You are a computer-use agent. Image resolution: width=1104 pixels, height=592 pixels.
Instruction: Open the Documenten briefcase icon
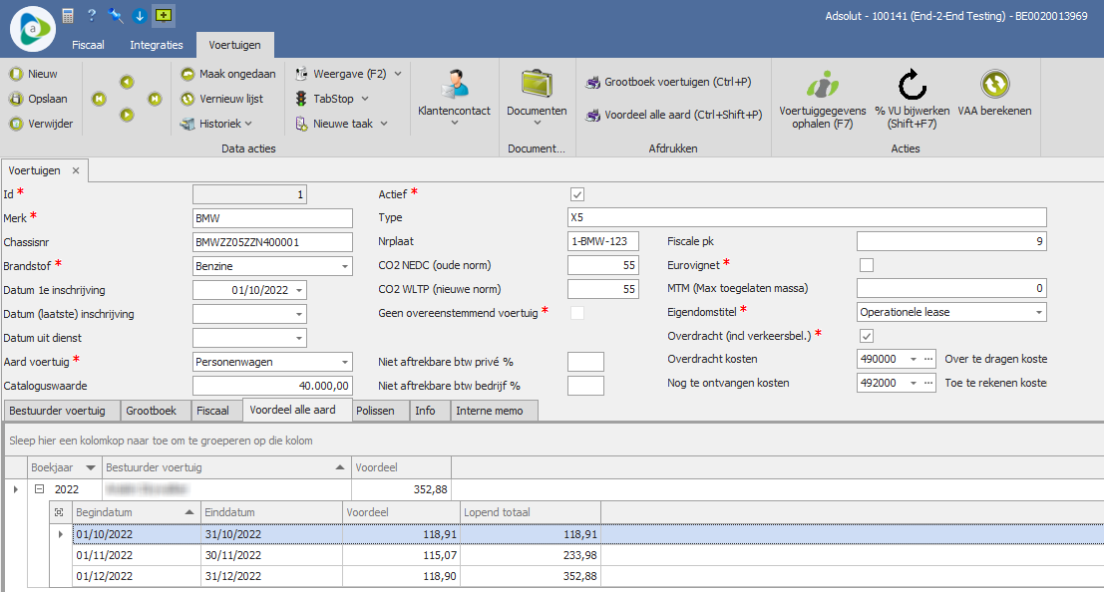pyautogui.click(x=537, y=84)
